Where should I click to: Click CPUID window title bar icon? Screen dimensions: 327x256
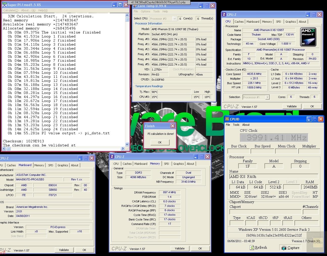pos(227,119)
